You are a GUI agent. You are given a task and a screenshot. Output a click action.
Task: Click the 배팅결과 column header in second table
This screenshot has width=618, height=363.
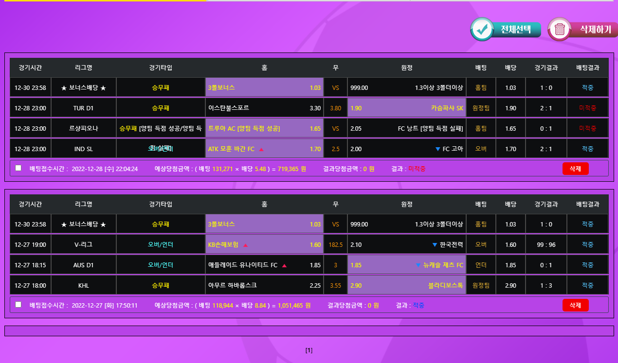coord(587,204)
